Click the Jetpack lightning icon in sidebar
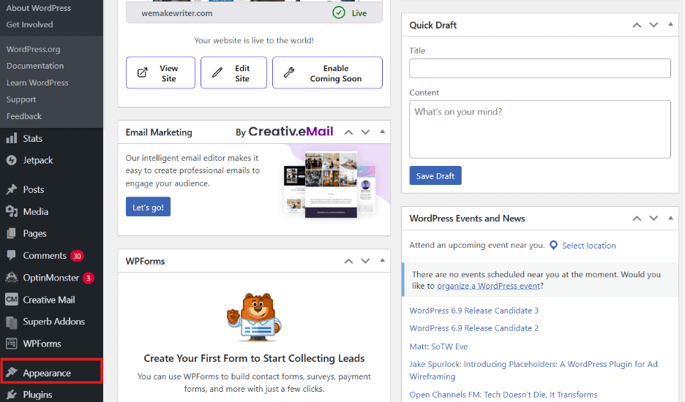 tap(11, 160)
